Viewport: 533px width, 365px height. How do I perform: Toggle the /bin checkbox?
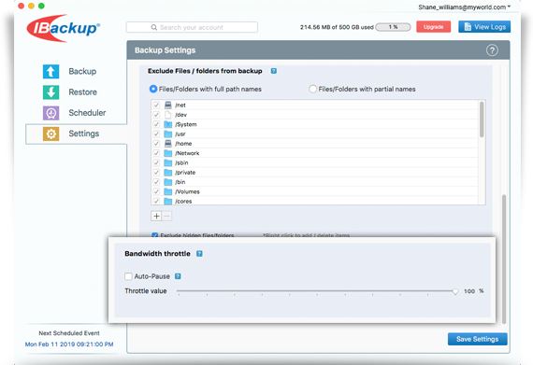coord(156,182)
